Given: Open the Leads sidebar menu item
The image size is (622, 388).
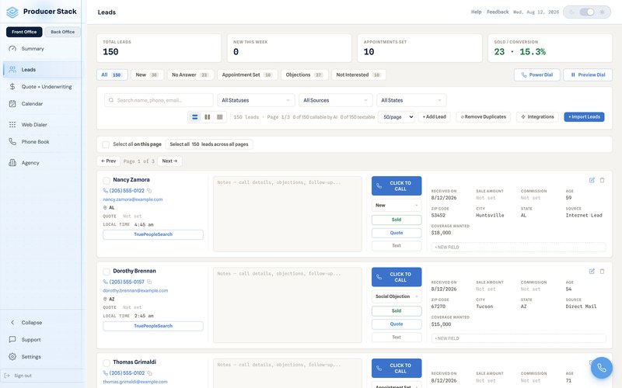Looking at the screenshot, I should pyautogui.click(x=42, y=70).
